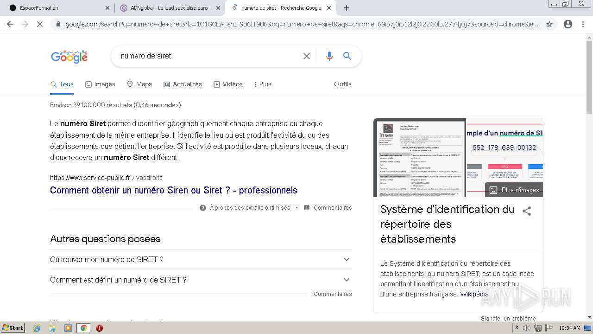Share the knowledge panel
Screen dimensions: 593x334
point(527,211)
